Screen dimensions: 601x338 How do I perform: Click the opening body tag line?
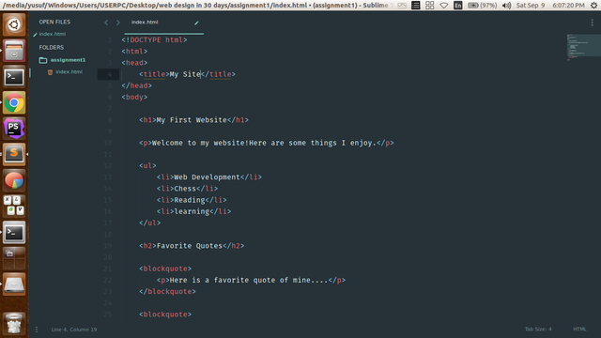click(134, 98)
